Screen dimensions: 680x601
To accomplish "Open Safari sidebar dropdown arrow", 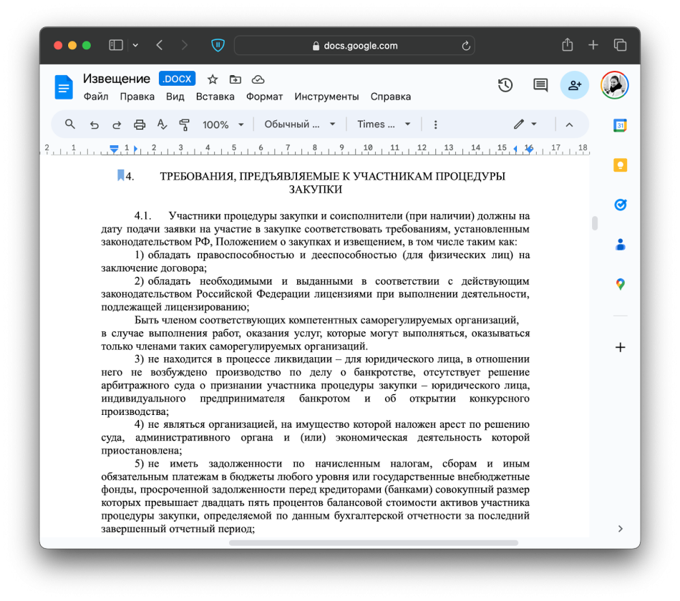I will [135, 45].
